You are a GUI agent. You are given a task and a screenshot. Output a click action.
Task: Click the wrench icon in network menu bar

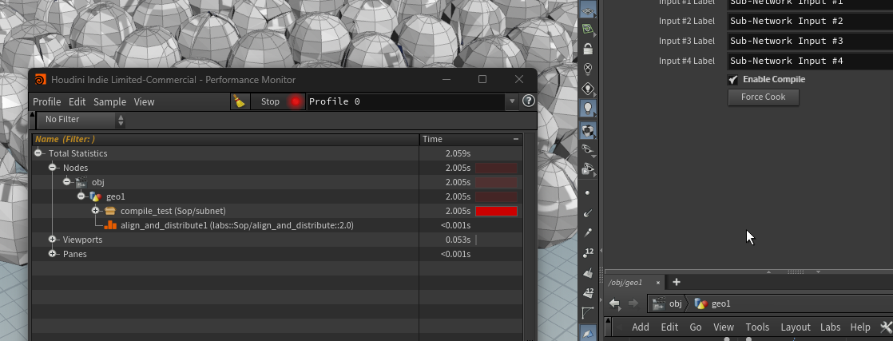click(885, 327)
